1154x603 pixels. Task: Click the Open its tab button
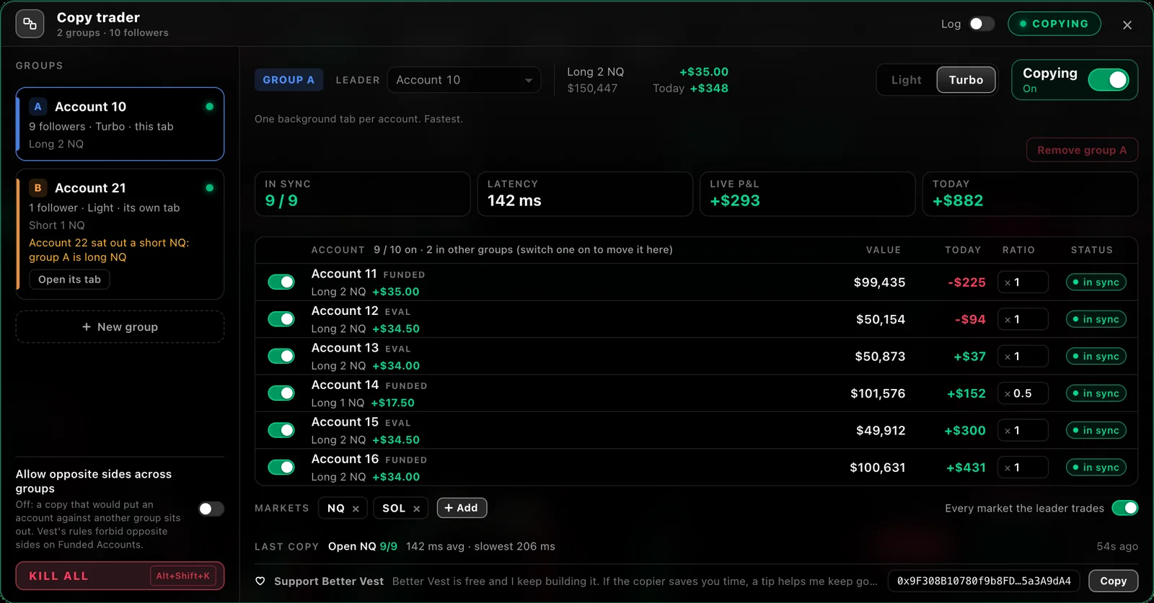tap(69, 280)
